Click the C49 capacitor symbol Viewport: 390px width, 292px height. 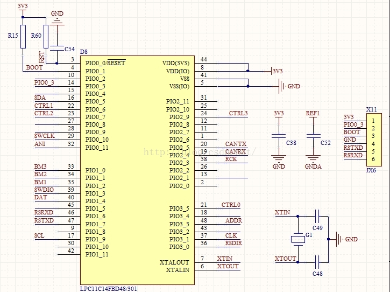pos(317,216)
